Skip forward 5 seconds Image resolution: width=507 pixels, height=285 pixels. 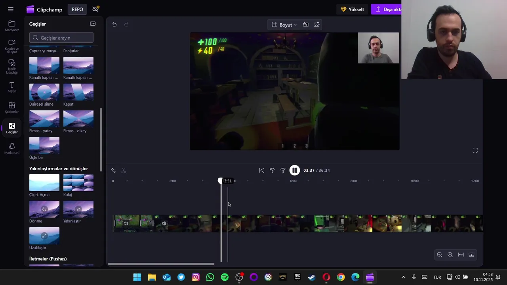[283, 170]
